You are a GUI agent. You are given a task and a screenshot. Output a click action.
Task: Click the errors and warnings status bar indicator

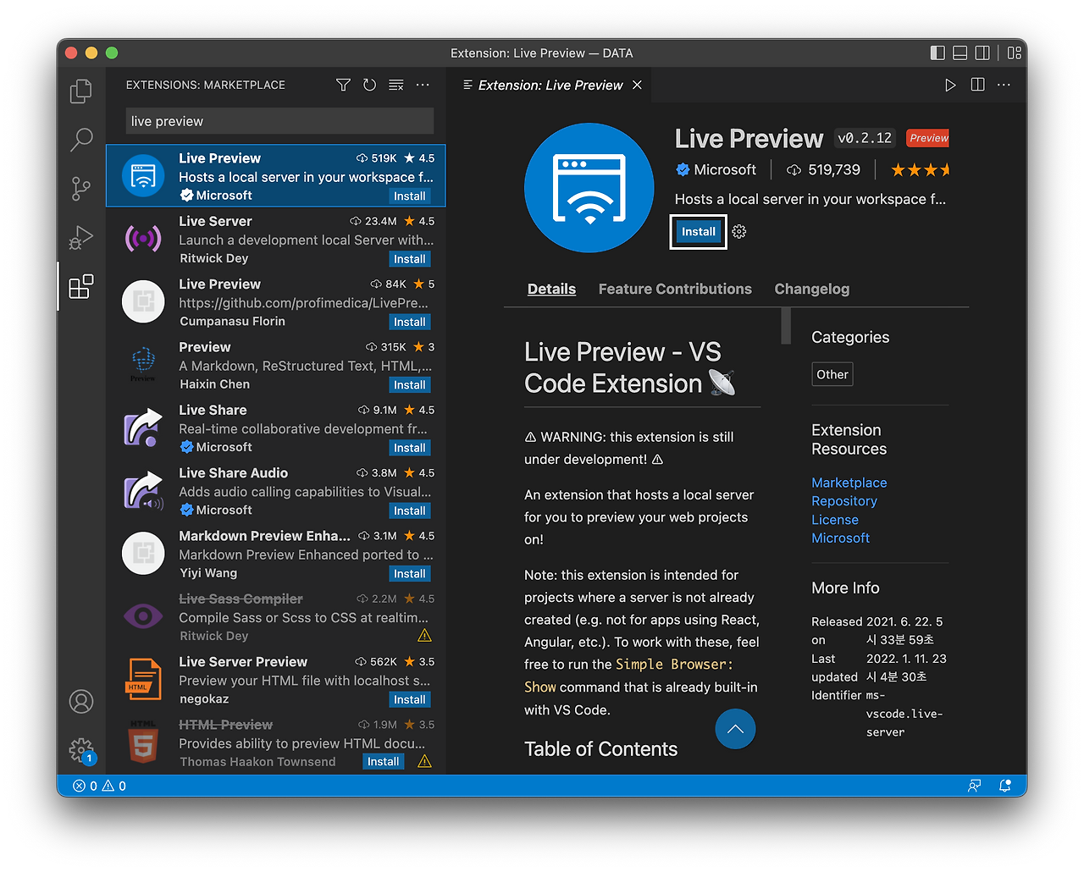tap(99, 786)
